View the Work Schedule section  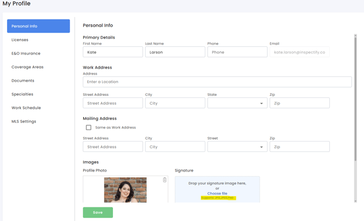[x=26, y=108]
